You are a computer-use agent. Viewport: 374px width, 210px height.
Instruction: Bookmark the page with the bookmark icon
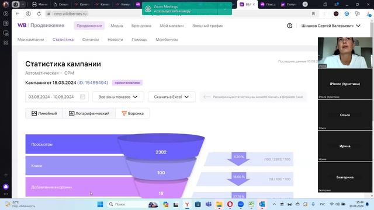click(x=313, y=14)
